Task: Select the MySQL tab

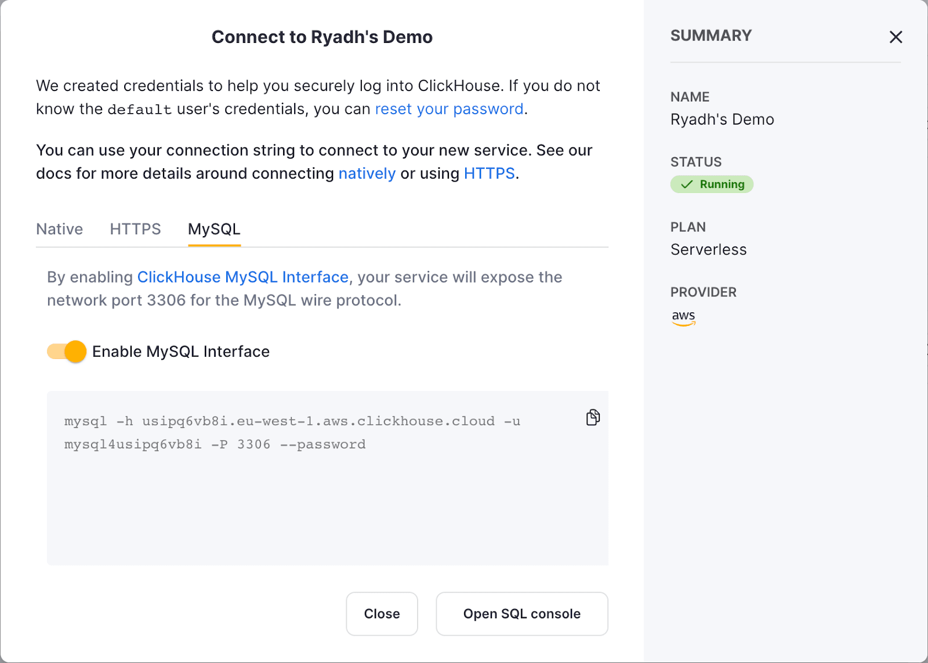Action: 214,229
